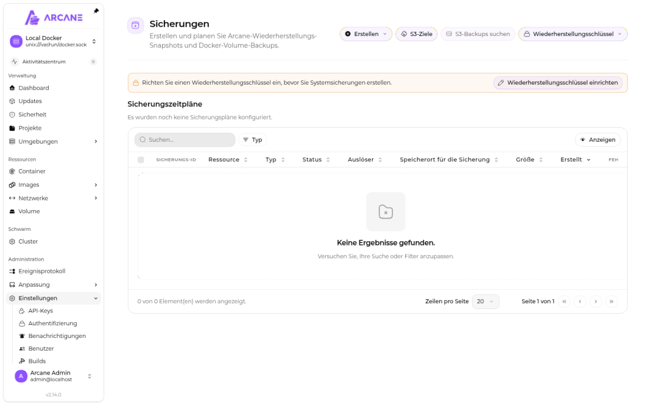This screenshot has height=405, width=648.
Task: Click S3-Backups suchen button
Action: coord(478,34)
